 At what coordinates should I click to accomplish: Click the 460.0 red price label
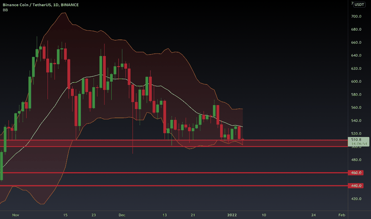pyautogui.click(x=356, y=172)
